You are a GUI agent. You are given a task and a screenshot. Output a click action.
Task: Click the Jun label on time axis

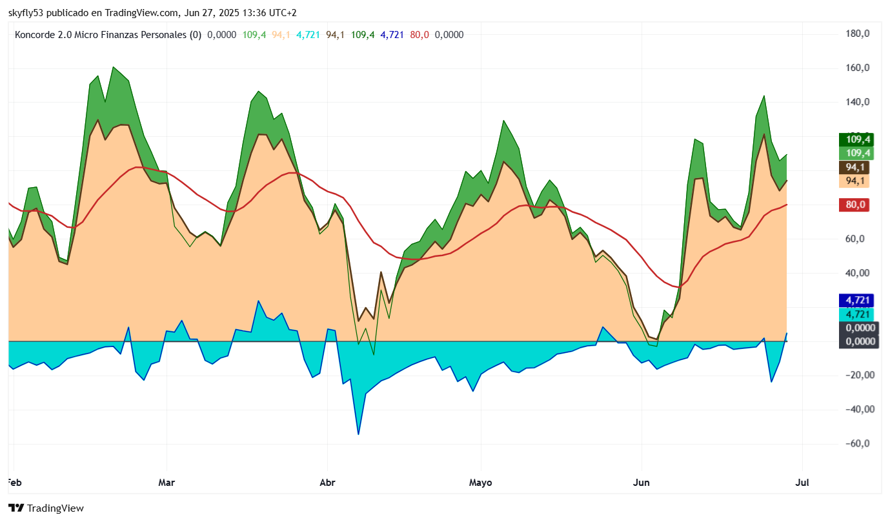642,483
